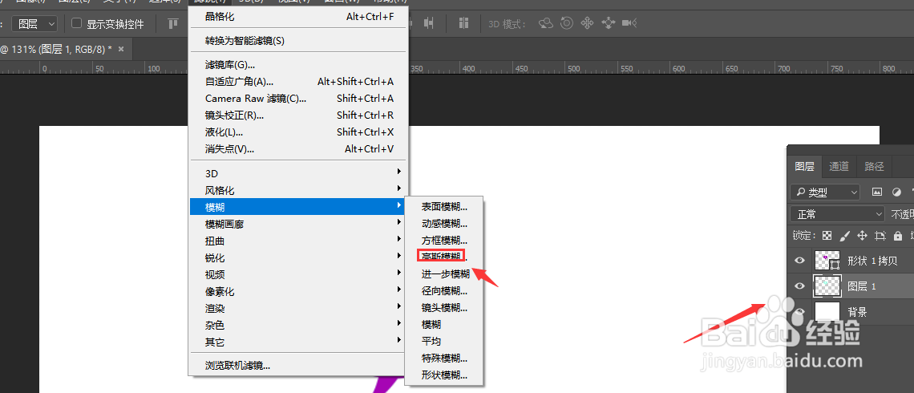Click the 背景 layer thumbnail
Viewport: 914px width, 393px height.
coord(827,311)
